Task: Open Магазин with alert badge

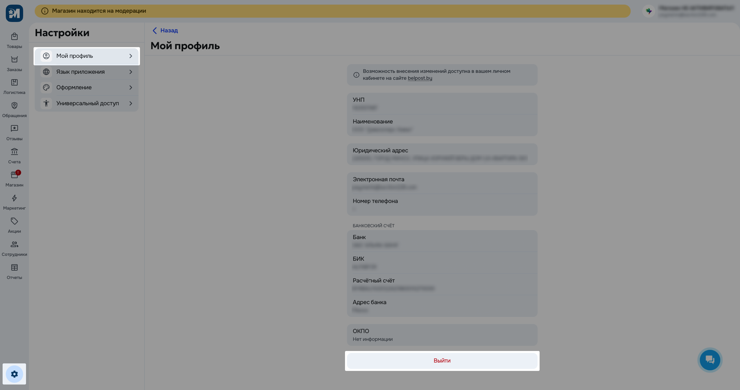Action: tap(14, 175)
